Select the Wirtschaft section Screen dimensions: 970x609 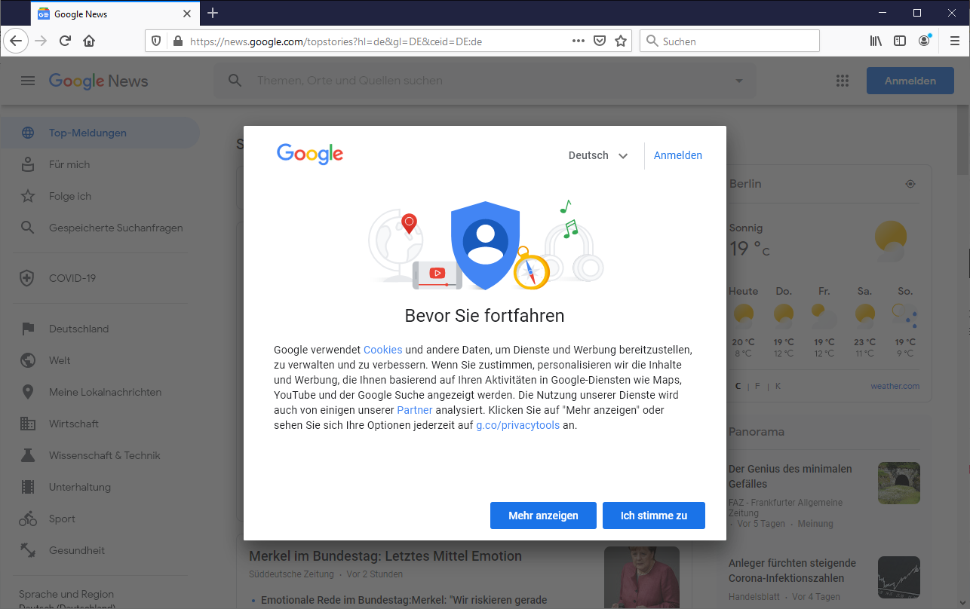click(x=100, y=424)
